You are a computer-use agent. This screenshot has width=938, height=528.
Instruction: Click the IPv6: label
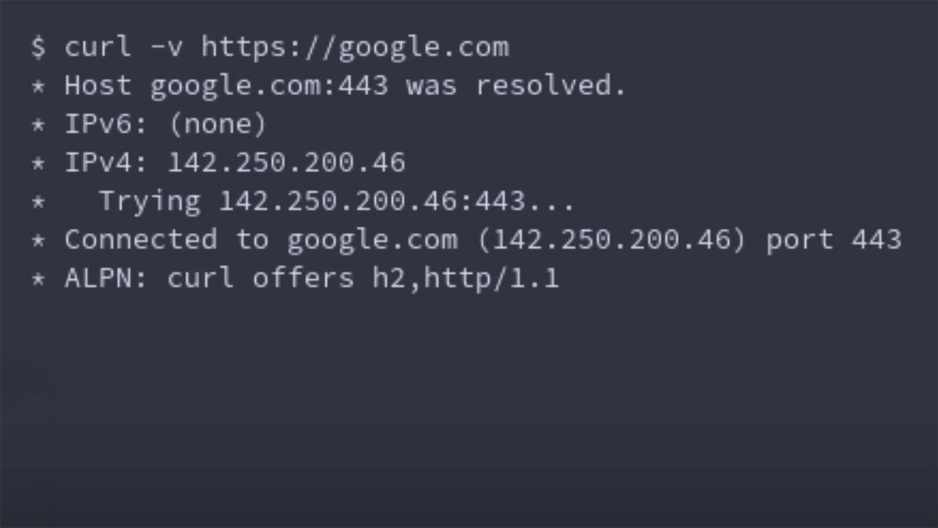coord(106,124)
